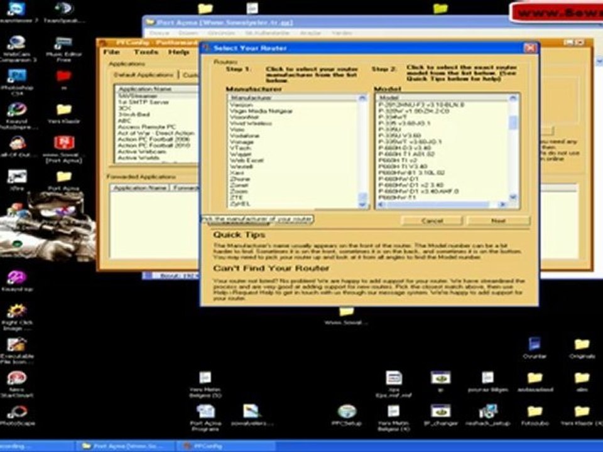Close the Select Your Router dialog
Viewport: 603px width, 452px height.
pos(530,48)
